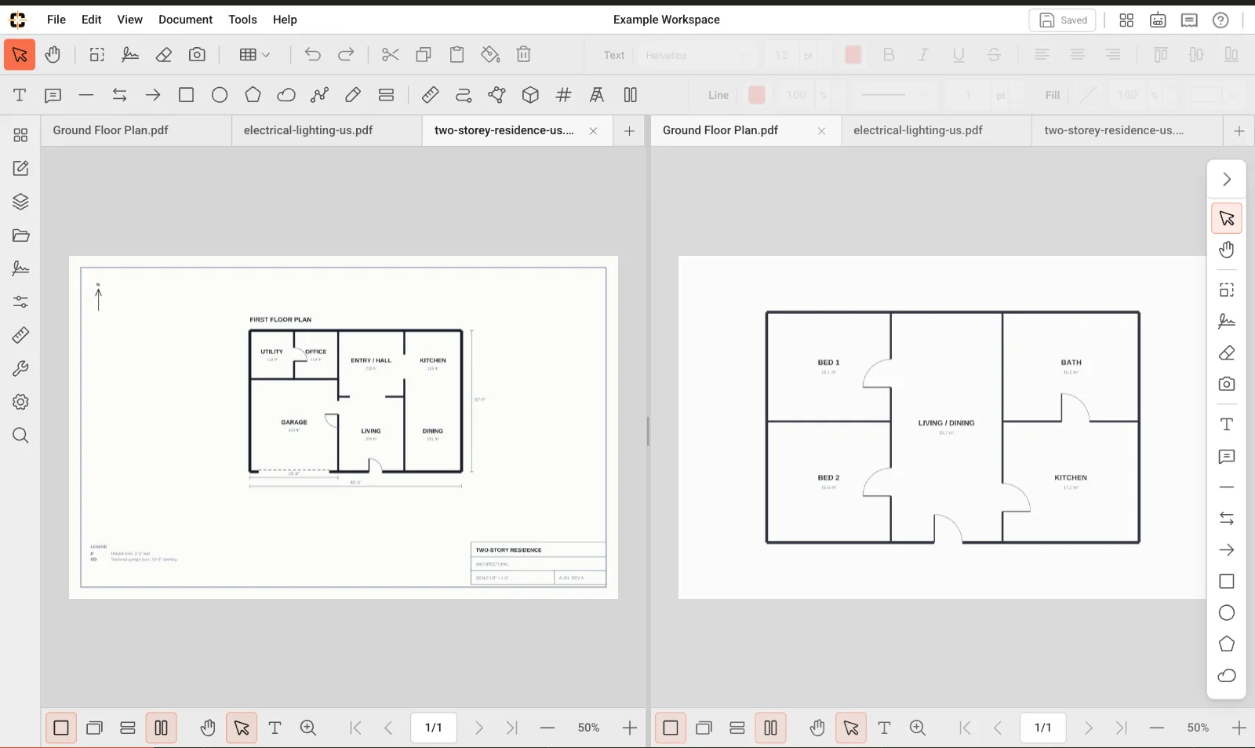The height and width of the screenshot is (748, 1255).
Task: Collapse the floating tool panel chevron
Action: tap(1227, 180)
